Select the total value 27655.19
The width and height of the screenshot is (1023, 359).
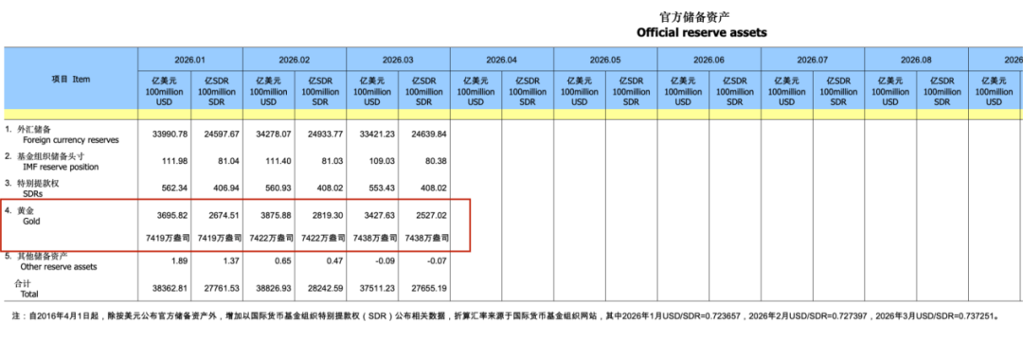(x=429, y=288)
